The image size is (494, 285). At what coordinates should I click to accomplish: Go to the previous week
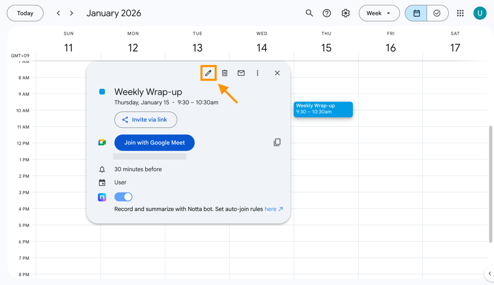click(x=58, y=13)
